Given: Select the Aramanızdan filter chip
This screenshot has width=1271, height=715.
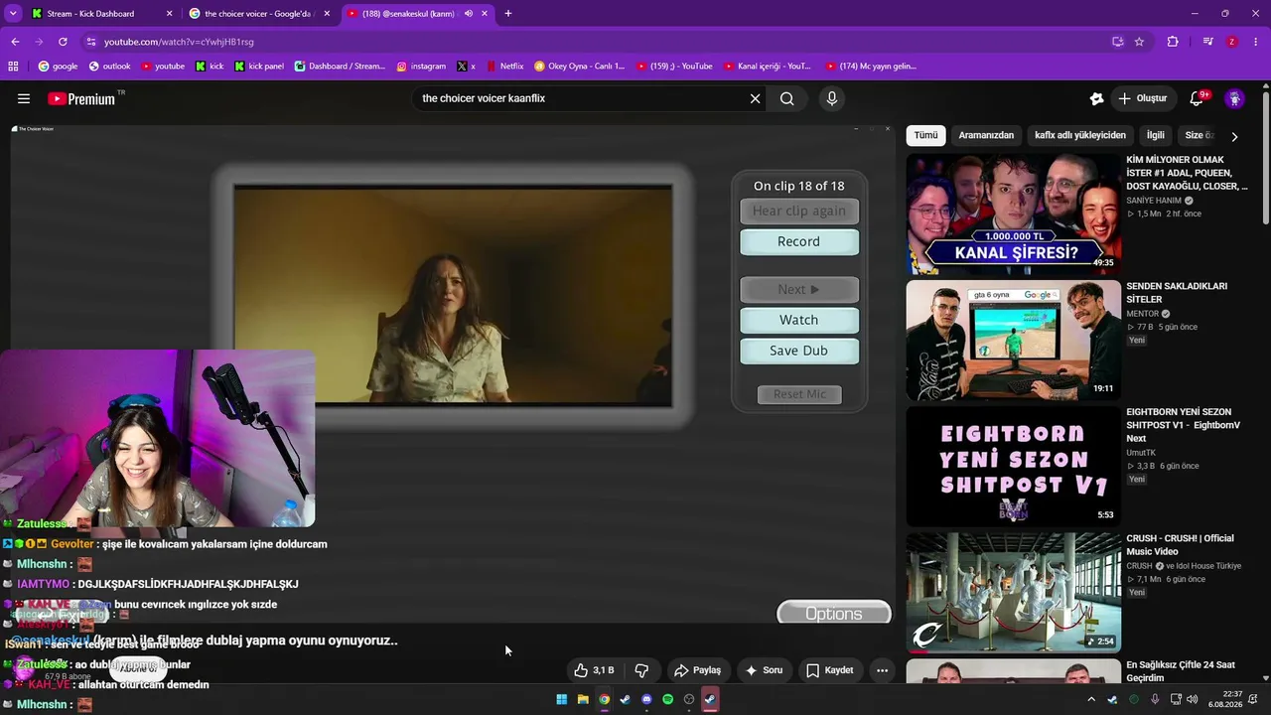Looking at the screenshot, I should (x=986, y=135).
